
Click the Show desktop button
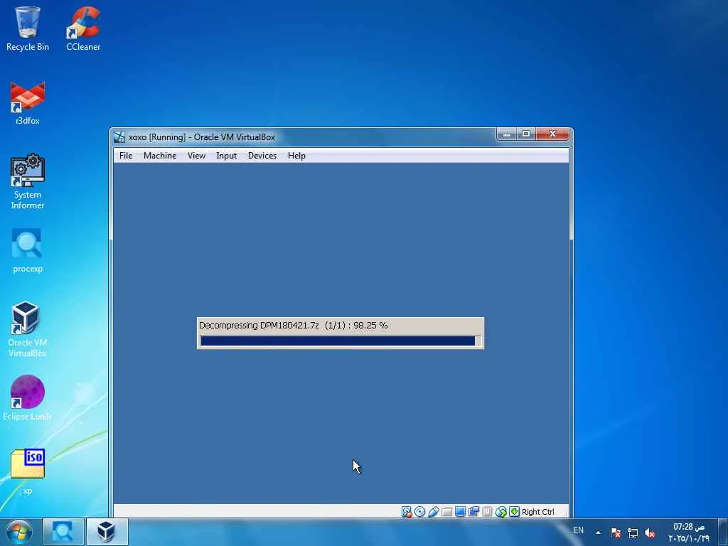tap(723, 532)
